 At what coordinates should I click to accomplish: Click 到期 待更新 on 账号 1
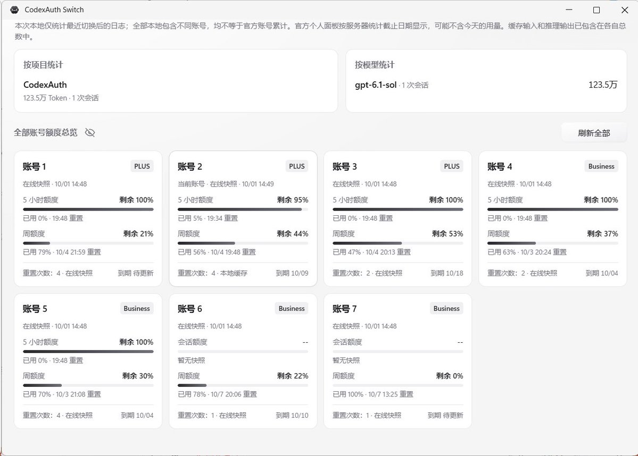pos(136,273)
